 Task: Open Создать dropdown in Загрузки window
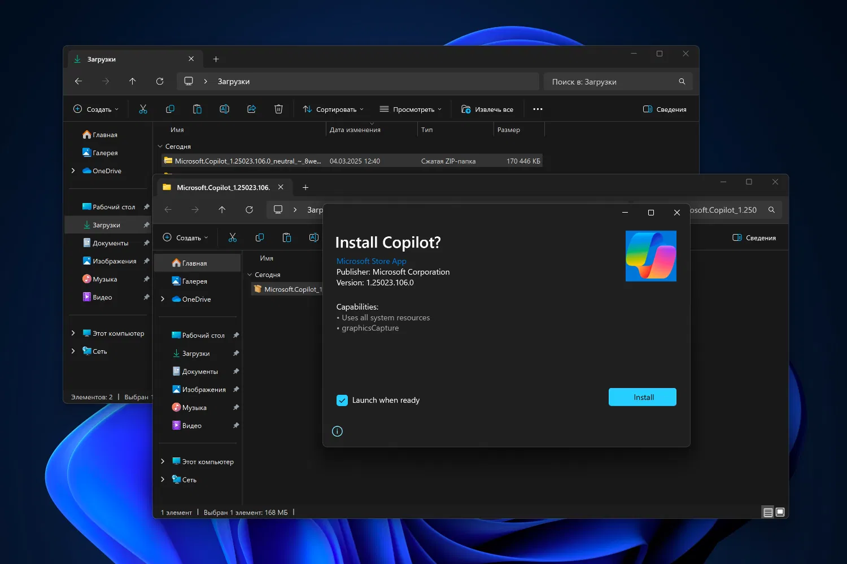(96, 109)
